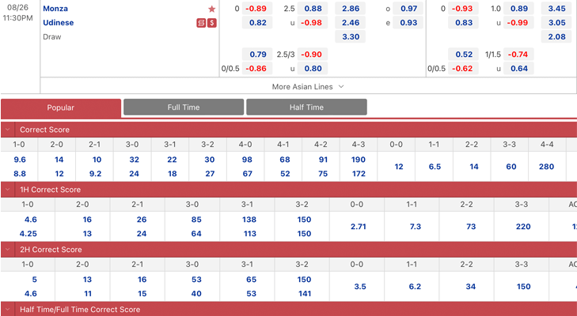577x316 pixels.
Task: Choose correct score 3-0 odds 32
Action: pos(135,160)
